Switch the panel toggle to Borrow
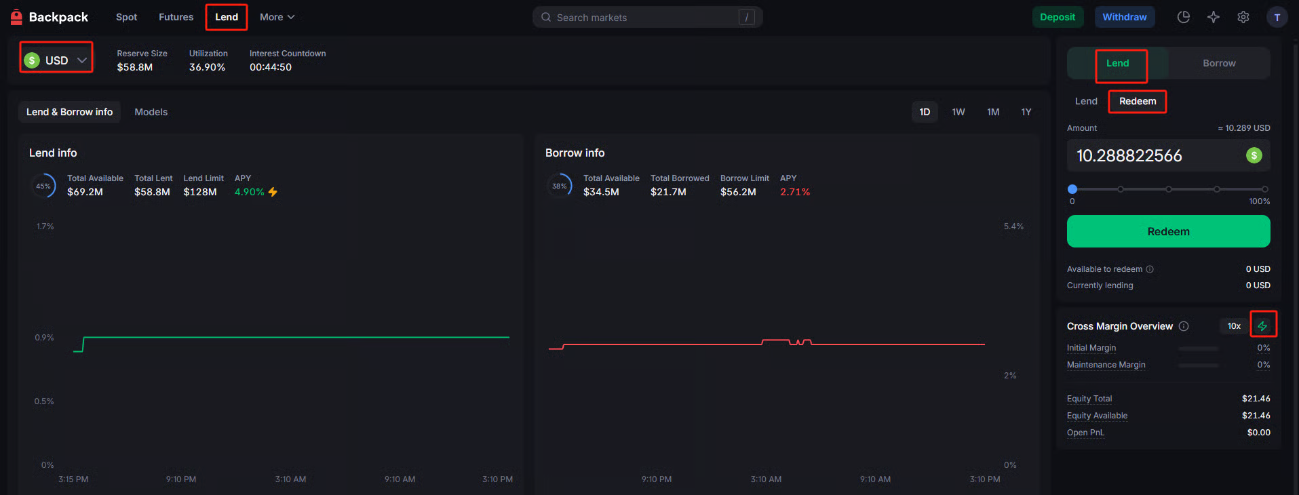This screenshot has height=495, width=1299. 1218,63
